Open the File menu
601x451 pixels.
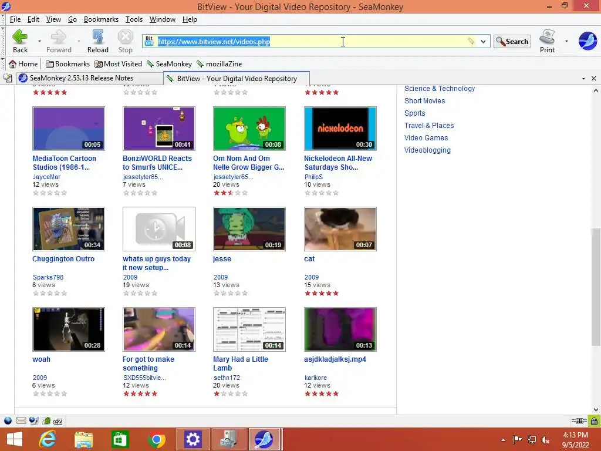point(15,19)
